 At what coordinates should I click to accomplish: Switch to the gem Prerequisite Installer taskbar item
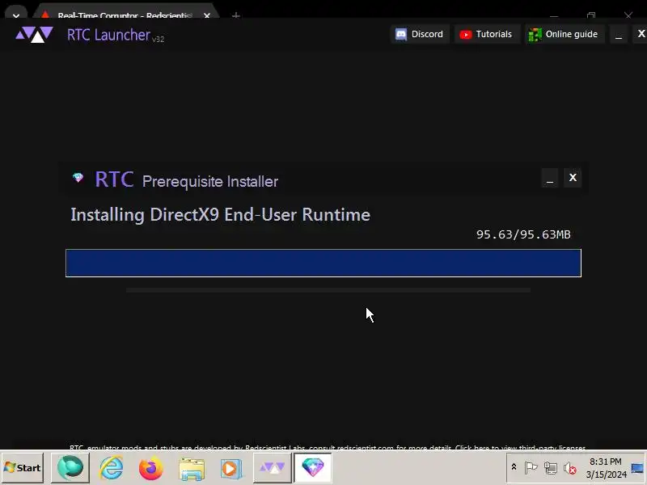pos(313,468)
